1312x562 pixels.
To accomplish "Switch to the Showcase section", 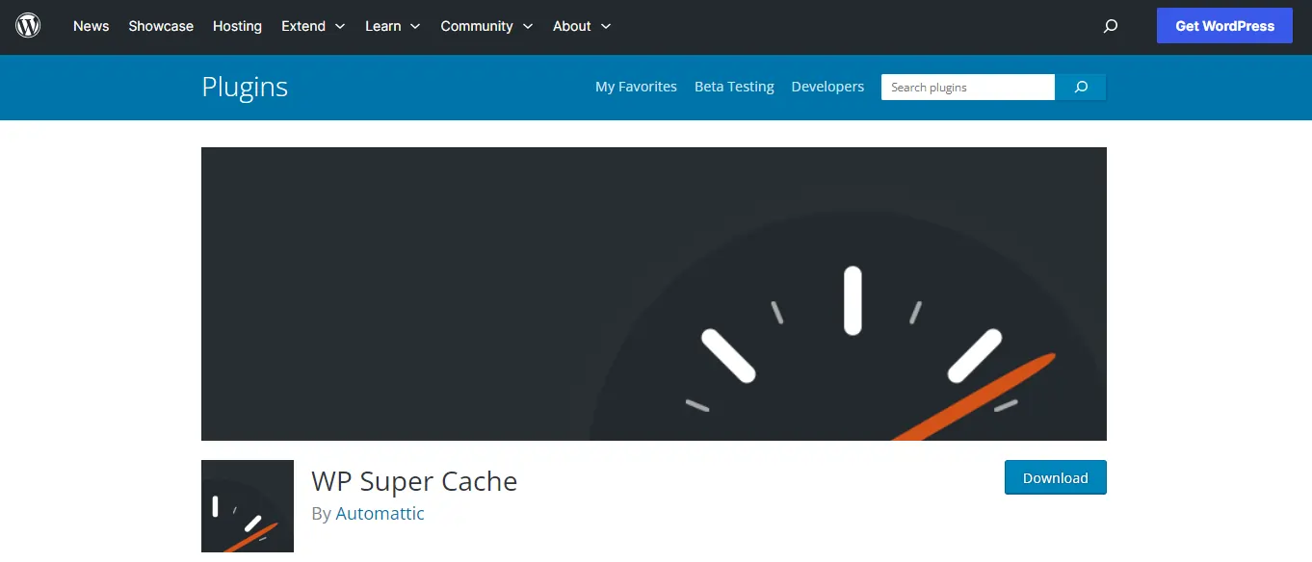I will point(160,26).
